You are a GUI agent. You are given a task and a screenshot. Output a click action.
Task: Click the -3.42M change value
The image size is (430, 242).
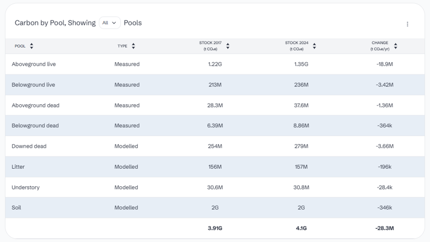pos(384,85)
